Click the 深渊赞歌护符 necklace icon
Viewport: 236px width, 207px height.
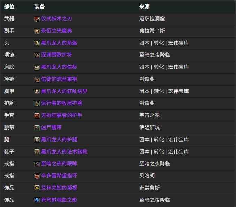(37, 55)
